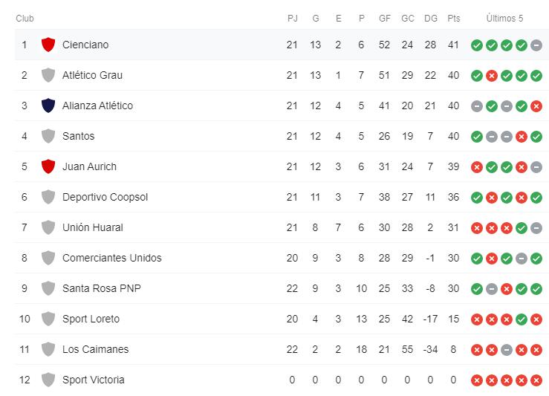Click the Cienciano red shield crest
This screenshot has height=396, width=549.
[x=48, y=45]
